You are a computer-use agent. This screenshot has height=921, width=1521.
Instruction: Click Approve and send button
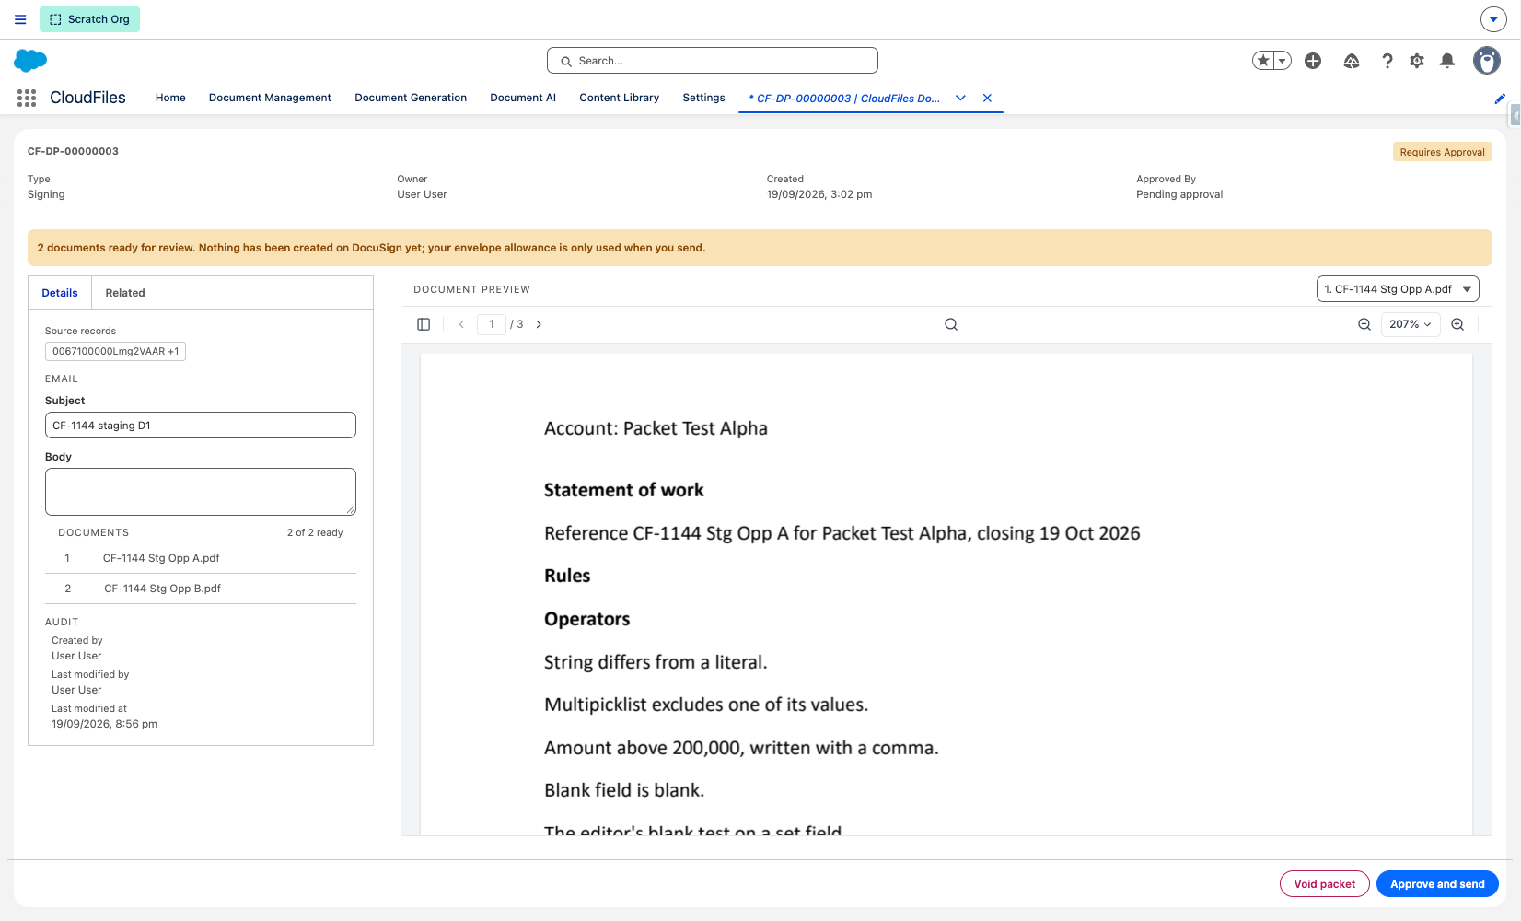pyautogui.click(x=1437, y=884)
